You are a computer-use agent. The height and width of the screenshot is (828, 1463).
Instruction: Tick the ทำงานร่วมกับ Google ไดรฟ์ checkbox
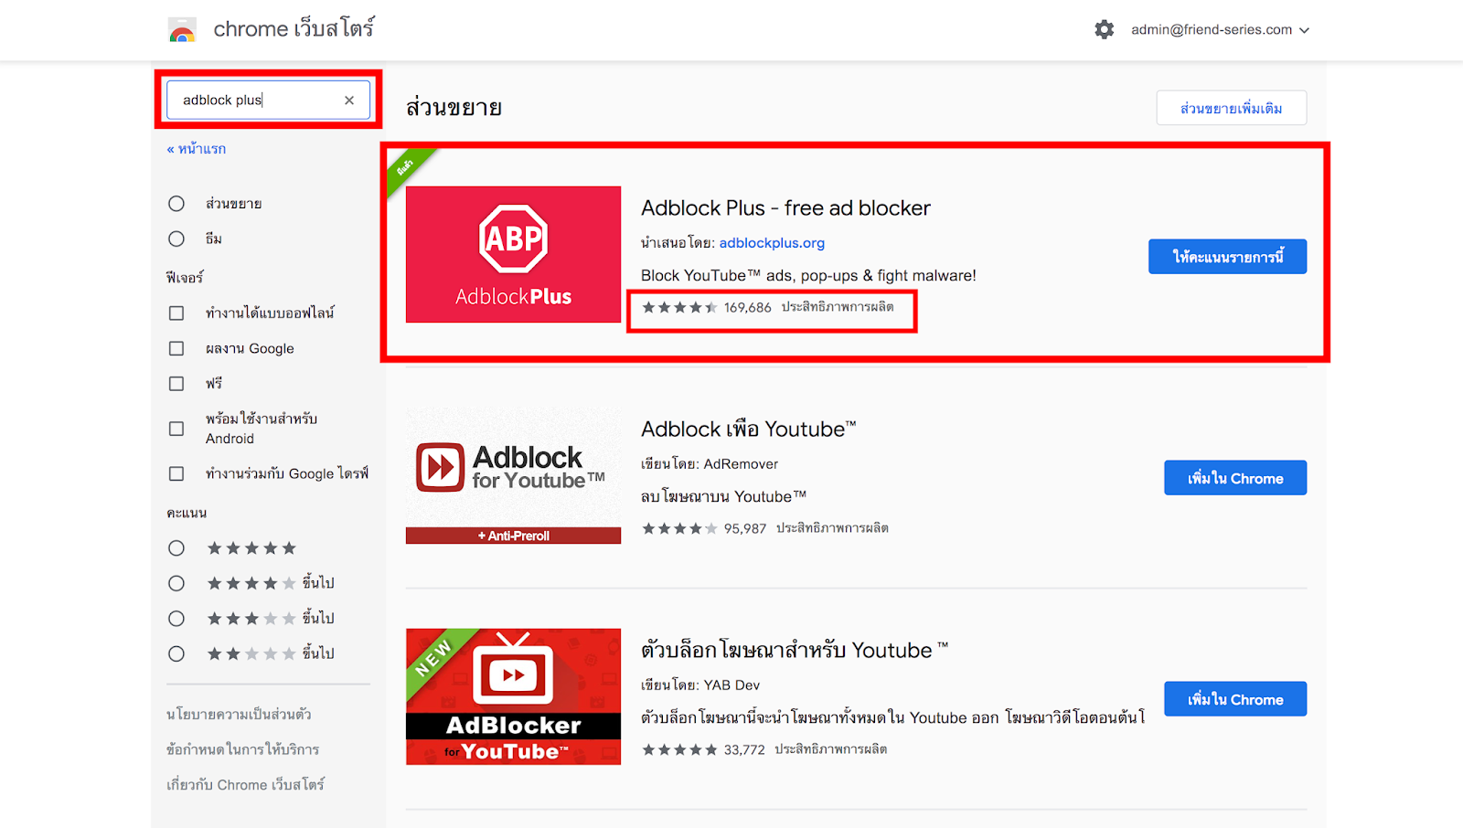point(176,473)
